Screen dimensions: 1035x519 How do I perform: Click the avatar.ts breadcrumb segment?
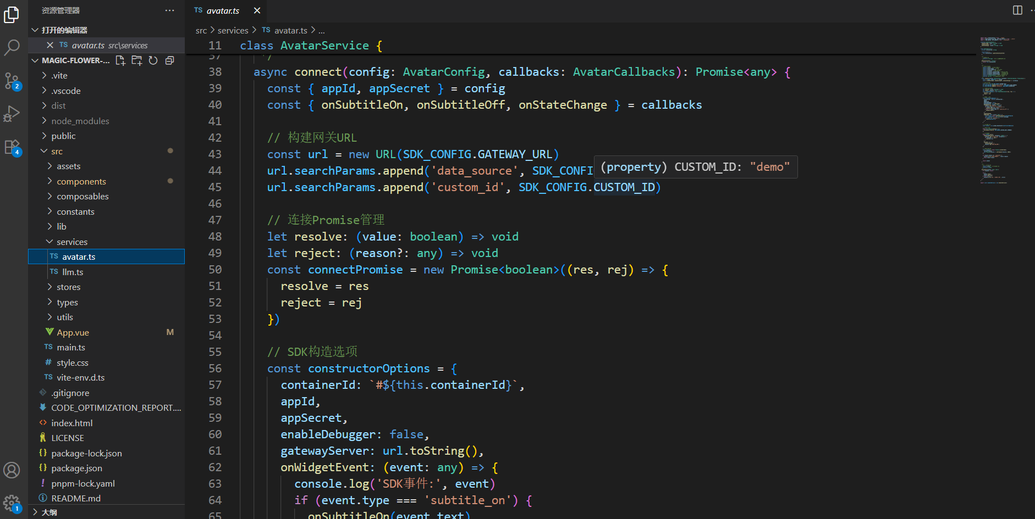(x=284, y=30)
